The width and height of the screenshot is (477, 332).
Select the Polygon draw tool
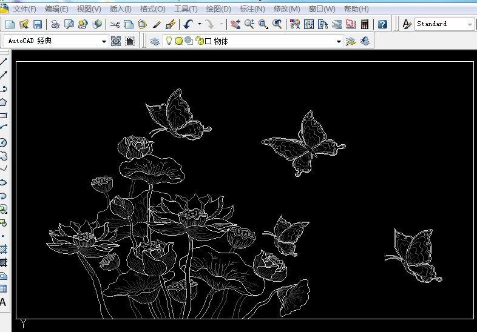pos(4,102)
